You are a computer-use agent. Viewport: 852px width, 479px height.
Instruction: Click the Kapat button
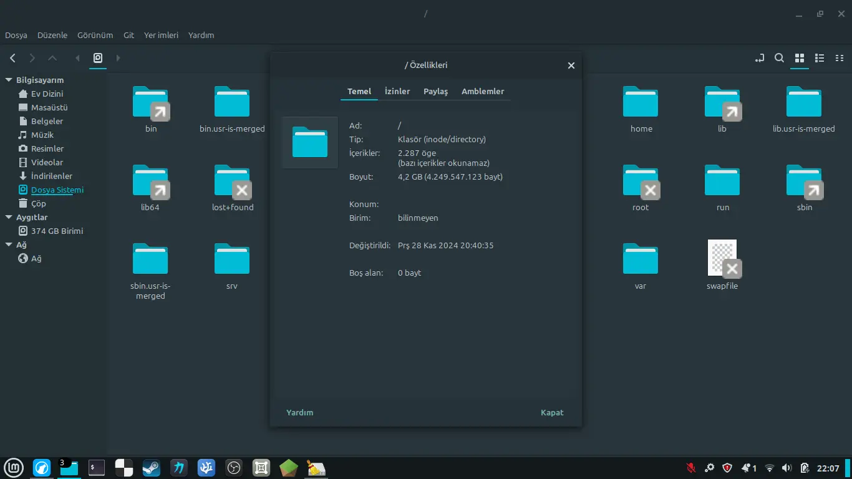(x=552, y=412)
